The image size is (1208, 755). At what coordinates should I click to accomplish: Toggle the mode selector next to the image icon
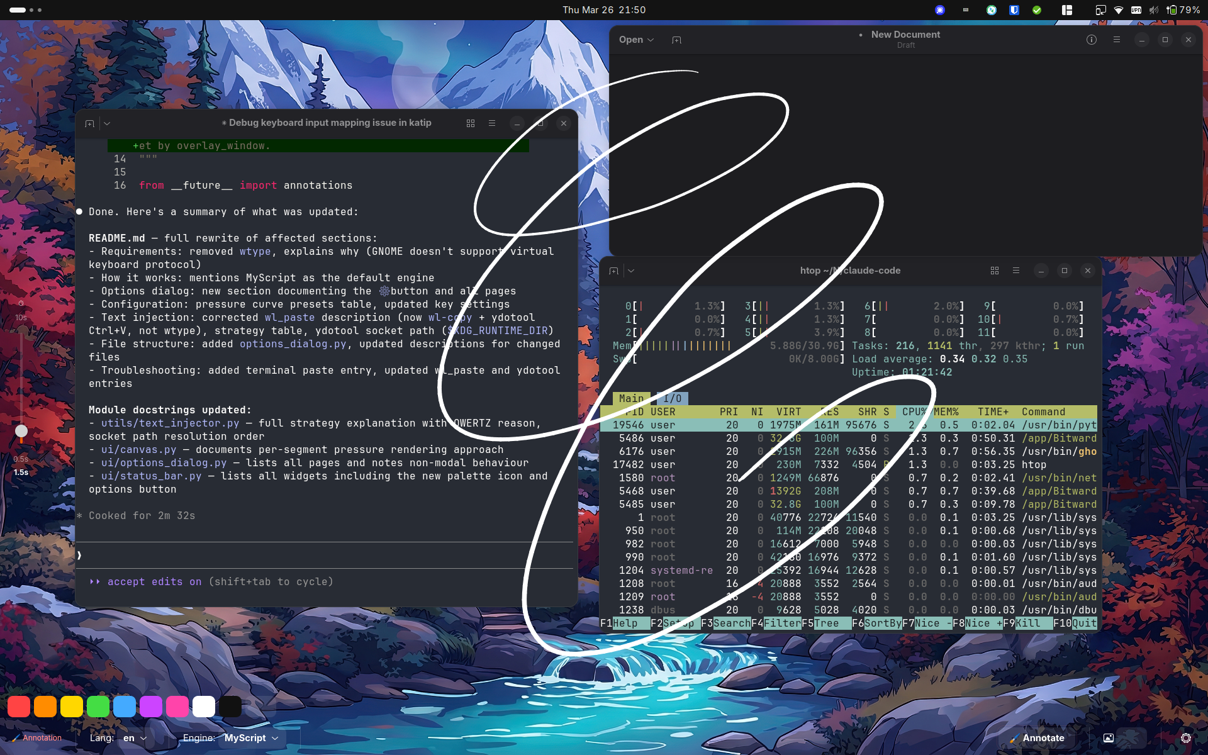(x=1132, y=738)
